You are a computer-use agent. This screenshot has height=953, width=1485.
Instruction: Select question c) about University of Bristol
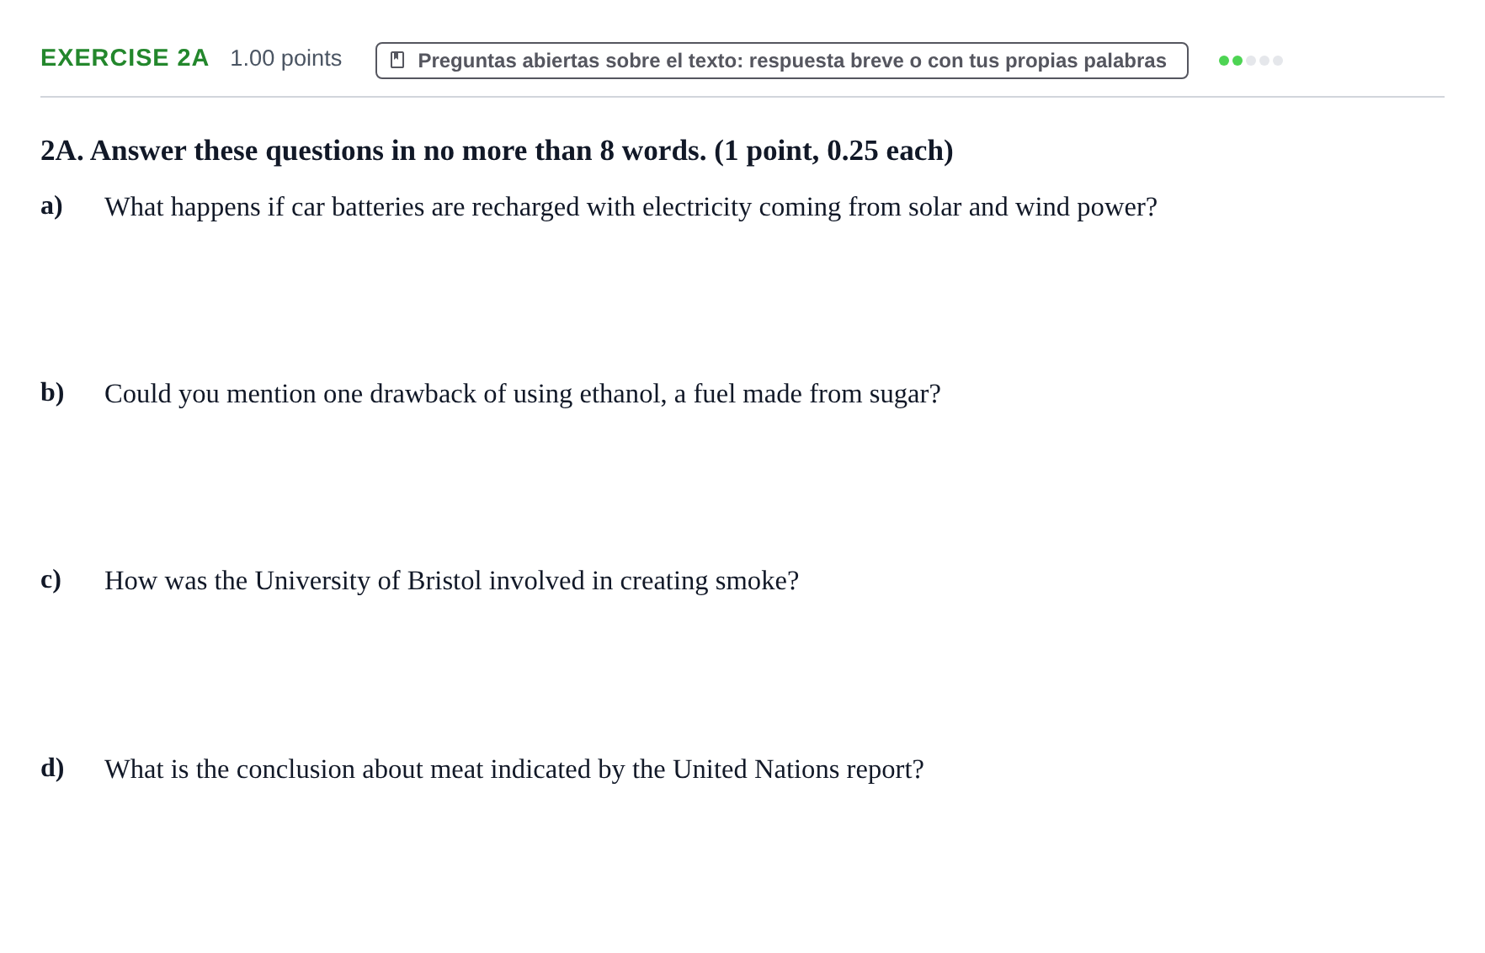pyautogui.click(x=451, y=581)
